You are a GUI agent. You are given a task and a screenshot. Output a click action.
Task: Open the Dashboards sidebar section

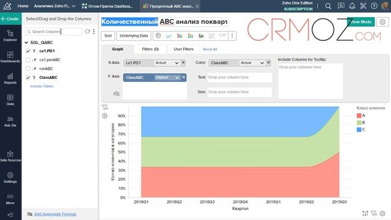point(10,57)
